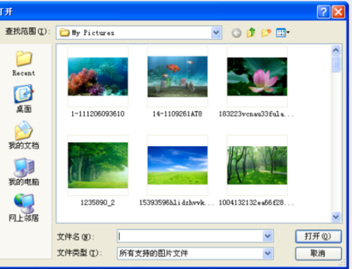This screenshot has width=352, height=269.
Task: Click the scrollbar down arrow
Action: (x=336, y=217)
